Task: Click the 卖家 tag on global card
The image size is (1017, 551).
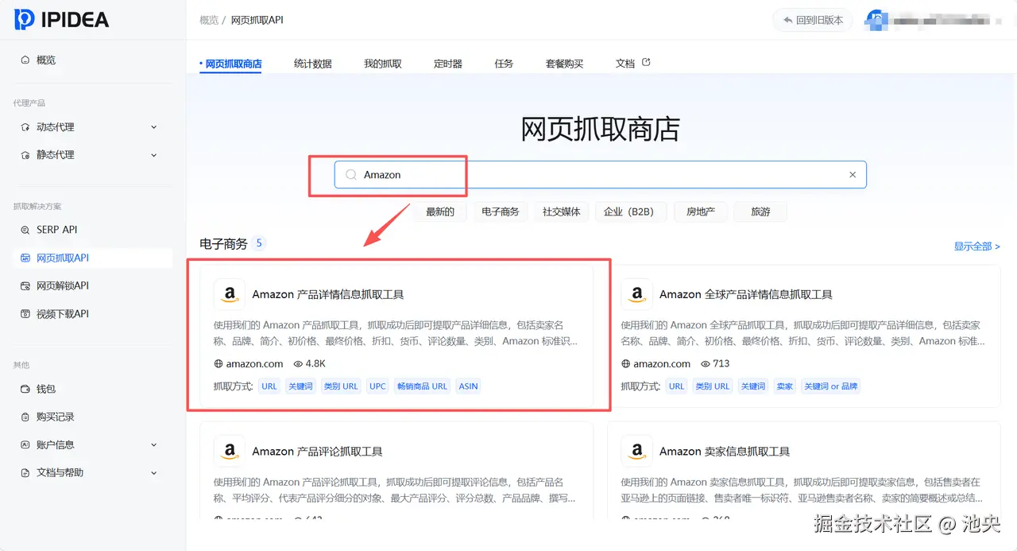Action: tap(785, 386)
